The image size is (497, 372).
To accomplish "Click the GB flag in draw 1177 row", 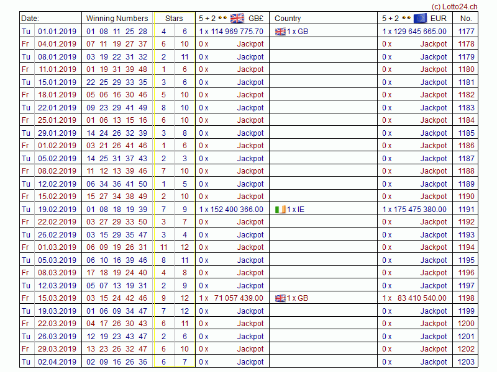I will [280, 31].
